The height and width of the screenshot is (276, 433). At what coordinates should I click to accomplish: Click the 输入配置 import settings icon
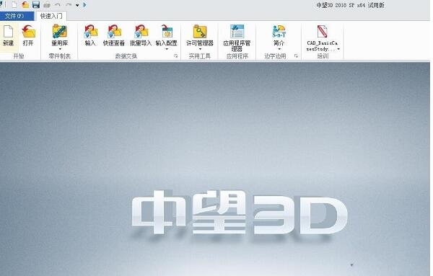[167, 32]
